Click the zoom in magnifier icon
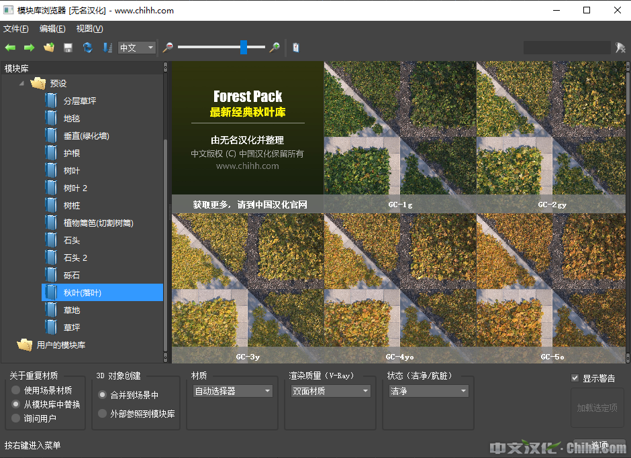Screen dimensions: 631x458 click(x=275, y=48)
